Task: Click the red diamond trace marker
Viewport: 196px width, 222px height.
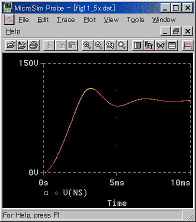Action: click(x=56, y=193)
